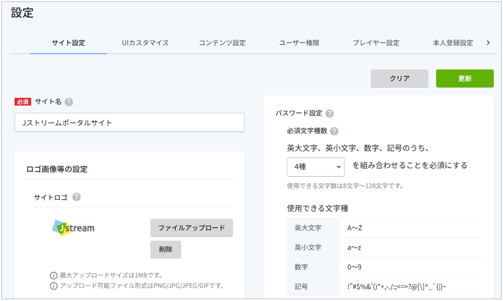Click the Jstream site logo image

click(74, 228)
